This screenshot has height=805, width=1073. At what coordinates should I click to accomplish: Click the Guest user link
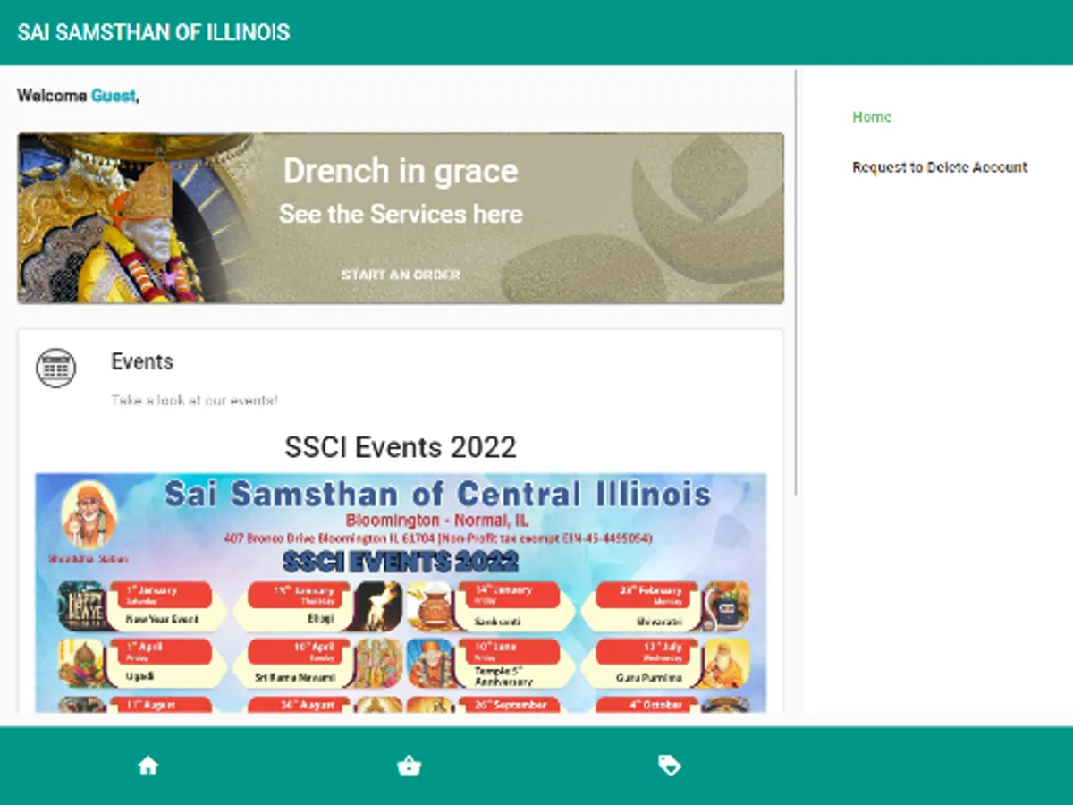click(x=114, y=96)
